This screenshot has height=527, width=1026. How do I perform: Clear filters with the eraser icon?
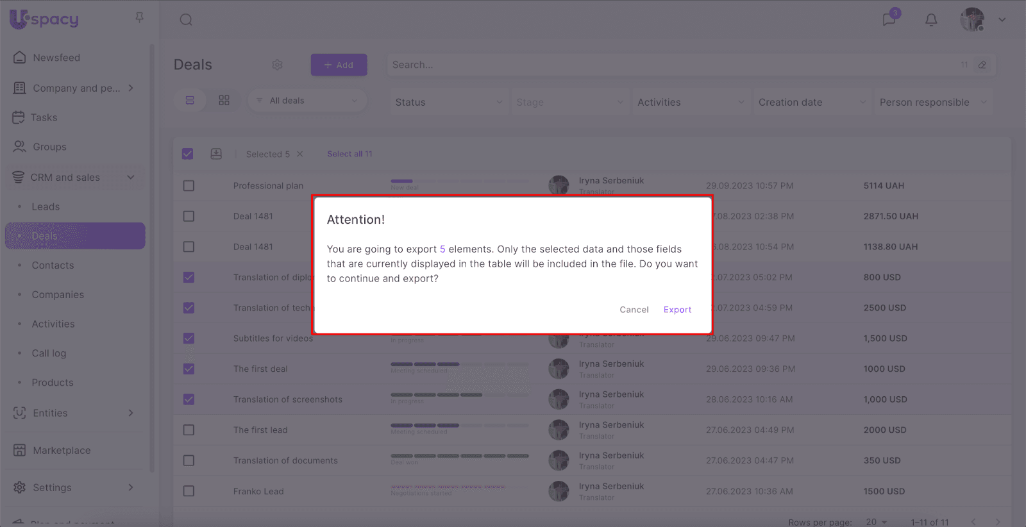[x=982, y=65]
